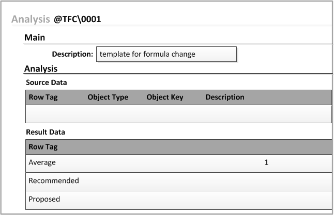The image size is (334, 215).
Task: Select the "Main" section header
Action: click(35, 38)
